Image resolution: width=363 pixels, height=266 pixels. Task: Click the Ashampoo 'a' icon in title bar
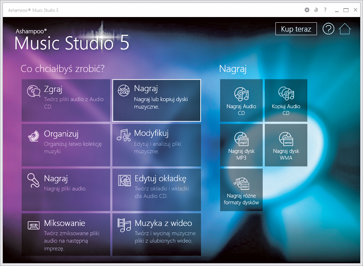(316, 10)
